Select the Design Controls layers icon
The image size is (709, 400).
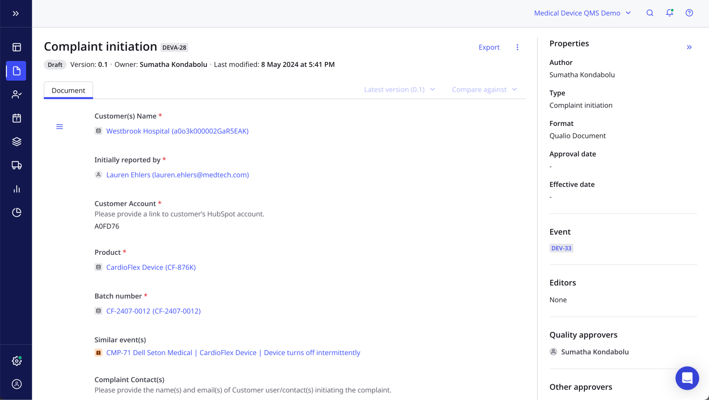tap(16, 141)
